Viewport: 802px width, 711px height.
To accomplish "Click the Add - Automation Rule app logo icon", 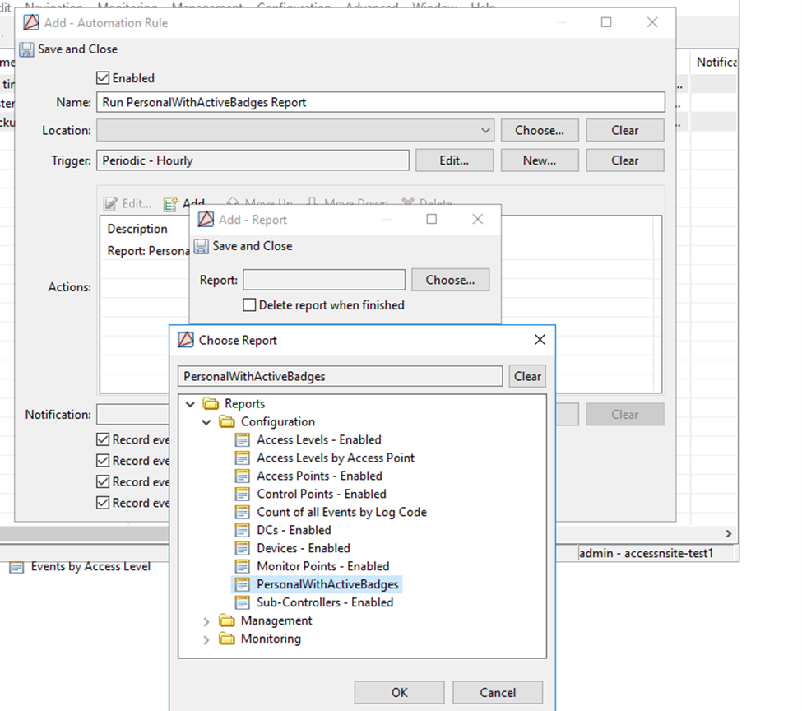I will pos(31,22).
